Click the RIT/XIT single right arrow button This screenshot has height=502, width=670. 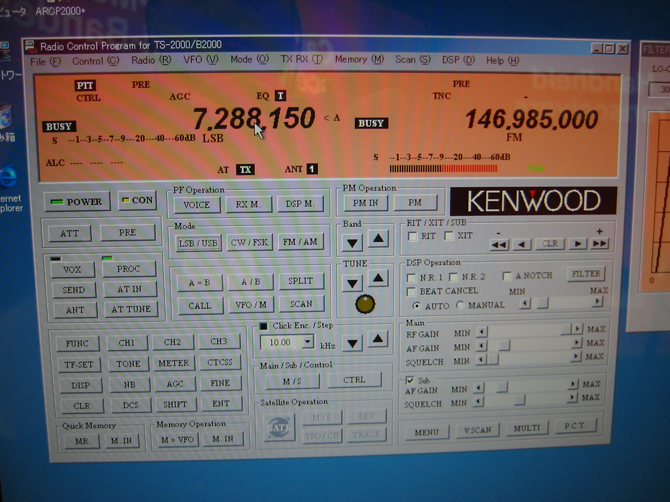[578, 243]
